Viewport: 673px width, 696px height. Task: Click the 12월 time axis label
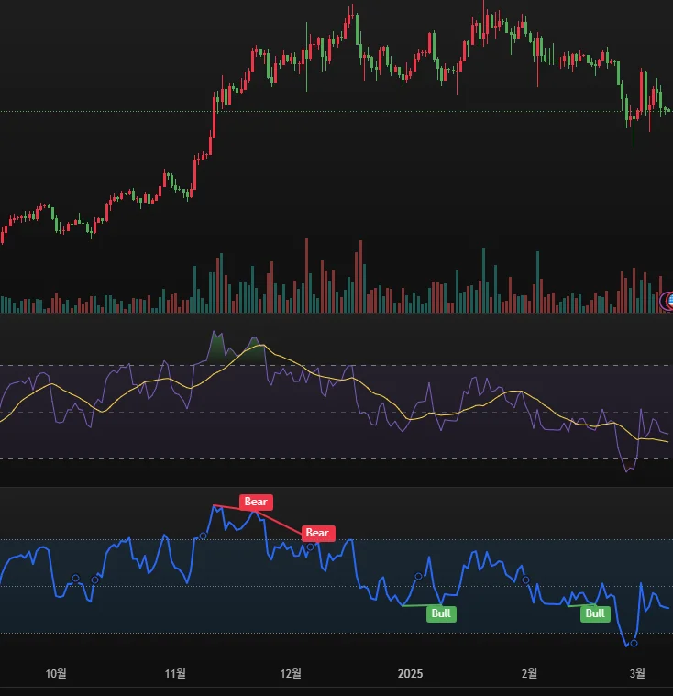point(291,673)
